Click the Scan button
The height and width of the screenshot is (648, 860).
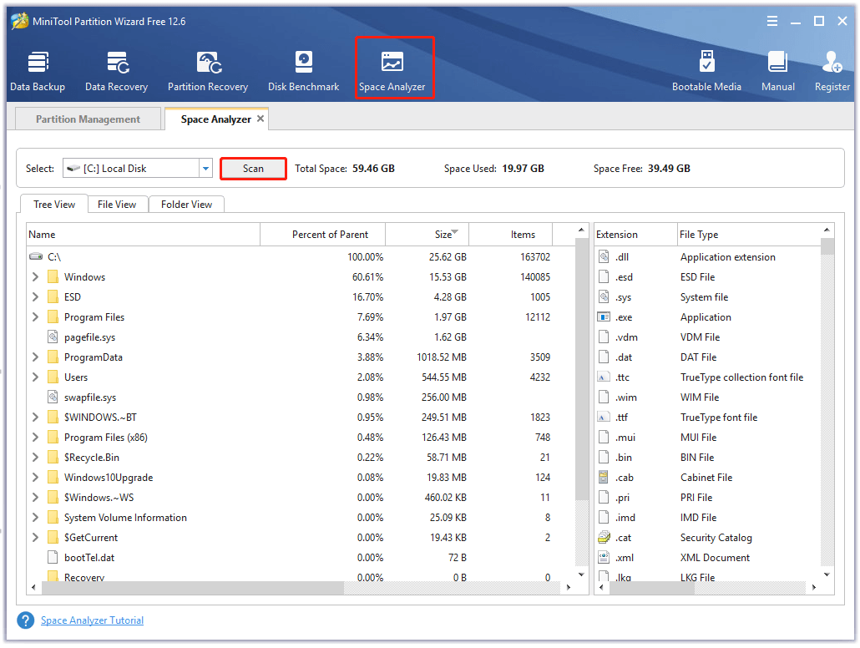click(x=253, y=169)
